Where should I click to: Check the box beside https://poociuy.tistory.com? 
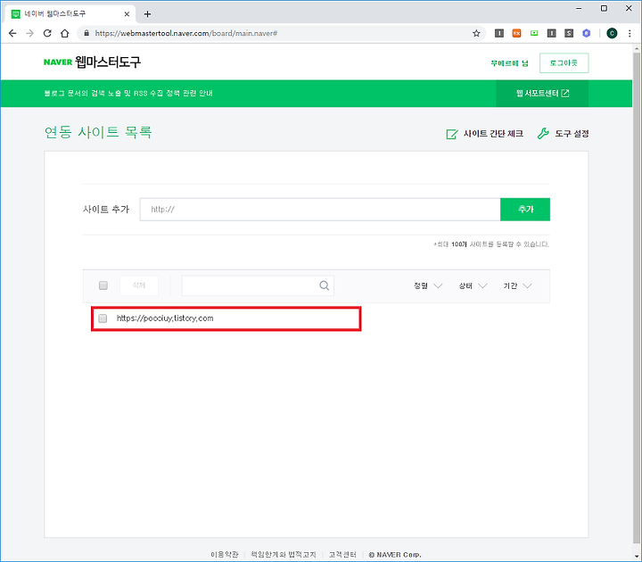[103, 318]
